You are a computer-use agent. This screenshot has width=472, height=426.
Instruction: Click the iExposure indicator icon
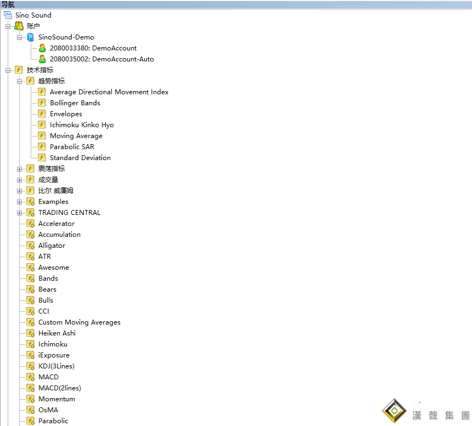[x=30, y=355]
